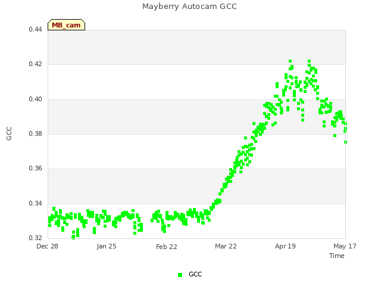Click the 0.32 y-axis tick label

35,238
